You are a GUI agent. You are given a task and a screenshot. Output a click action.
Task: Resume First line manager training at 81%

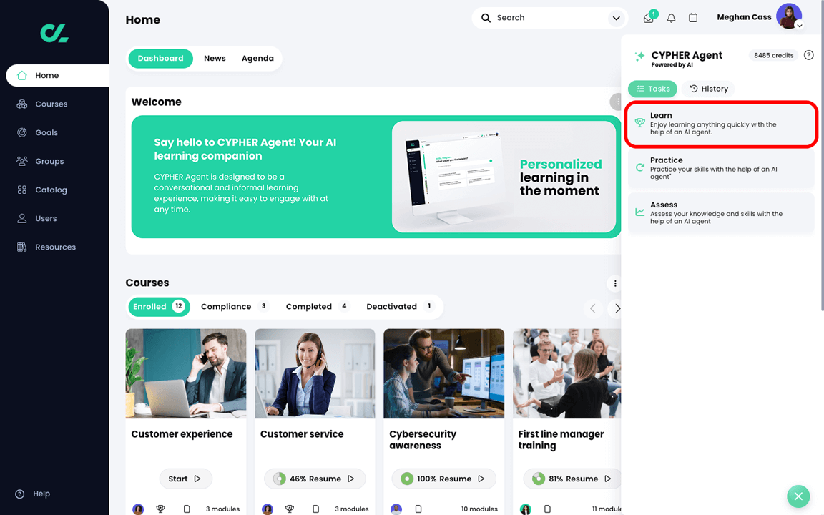coord(572,479)
